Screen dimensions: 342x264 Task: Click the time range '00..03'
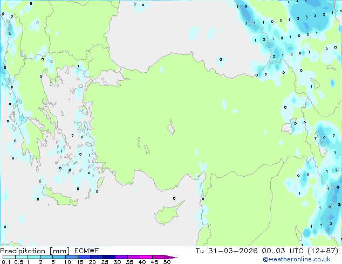coord(273,251)
